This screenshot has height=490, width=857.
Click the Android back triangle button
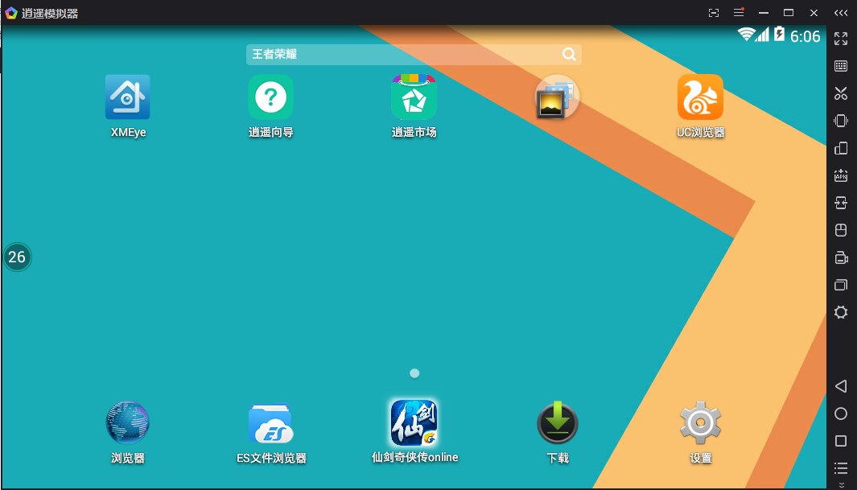(x=841, y=386)
